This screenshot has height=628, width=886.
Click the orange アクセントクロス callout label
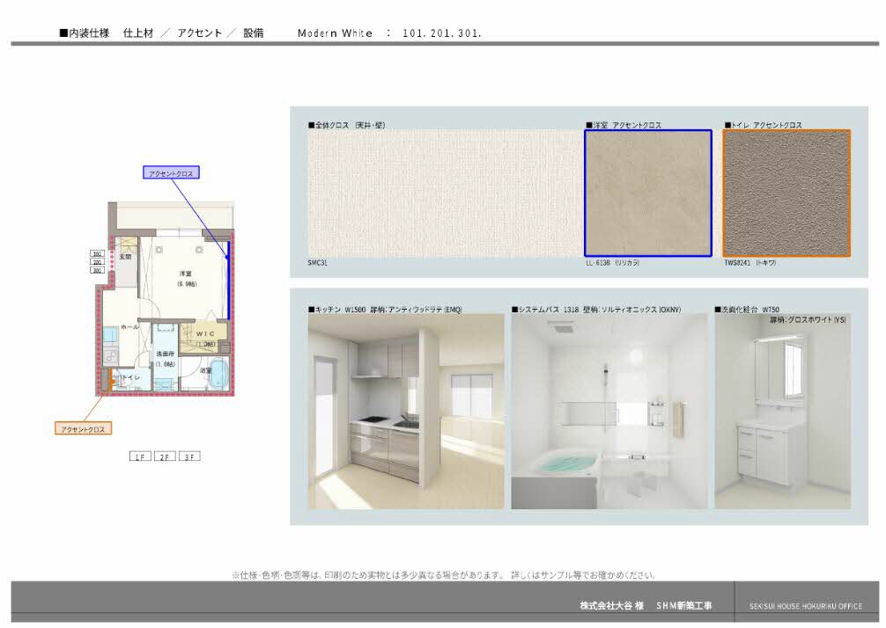tap(84, 428)
